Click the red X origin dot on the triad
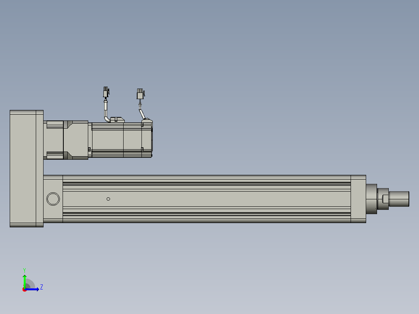 (x=24, y=290)
